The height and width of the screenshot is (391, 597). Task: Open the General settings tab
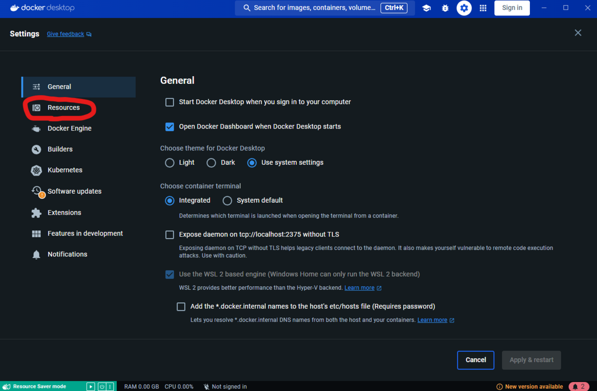point(79,87)
